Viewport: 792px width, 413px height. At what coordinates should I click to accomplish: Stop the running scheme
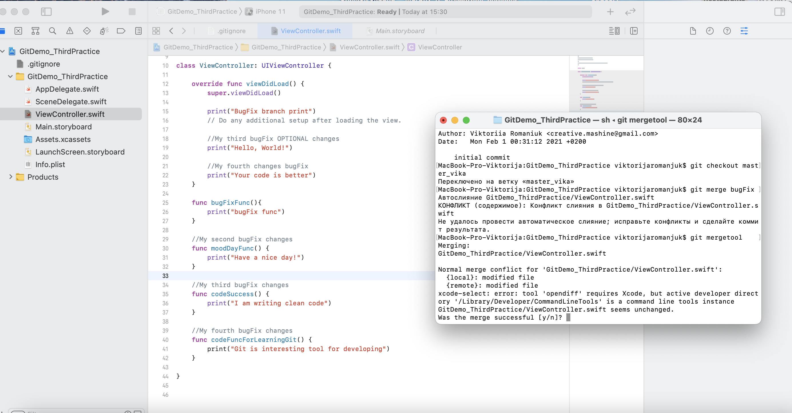click(132, 12)
